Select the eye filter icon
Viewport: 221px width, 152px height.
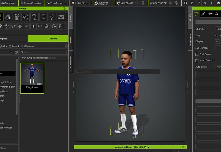click(x=33, y=26)
